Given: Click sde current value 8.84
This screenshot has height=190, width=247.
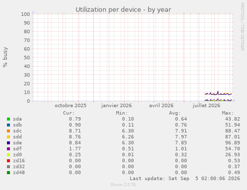Looking at the screenshot, I should point(75,143).
